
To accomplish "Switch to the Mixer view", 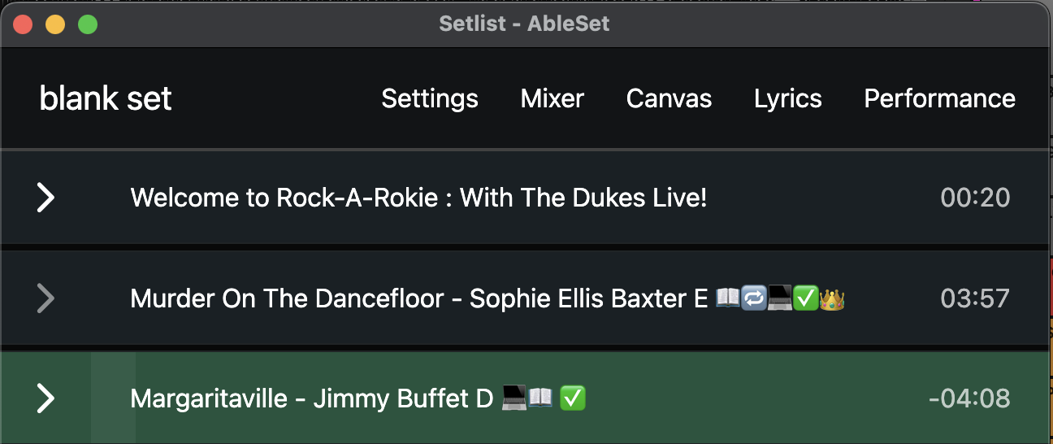I will coord(552,98).
